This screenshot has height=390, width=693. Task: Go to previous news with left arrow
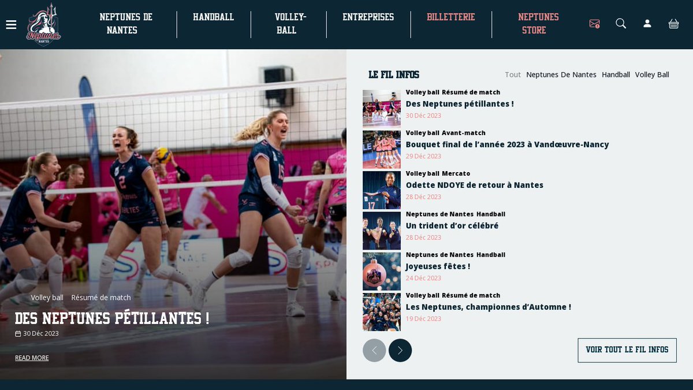click(x=374, y=350)
